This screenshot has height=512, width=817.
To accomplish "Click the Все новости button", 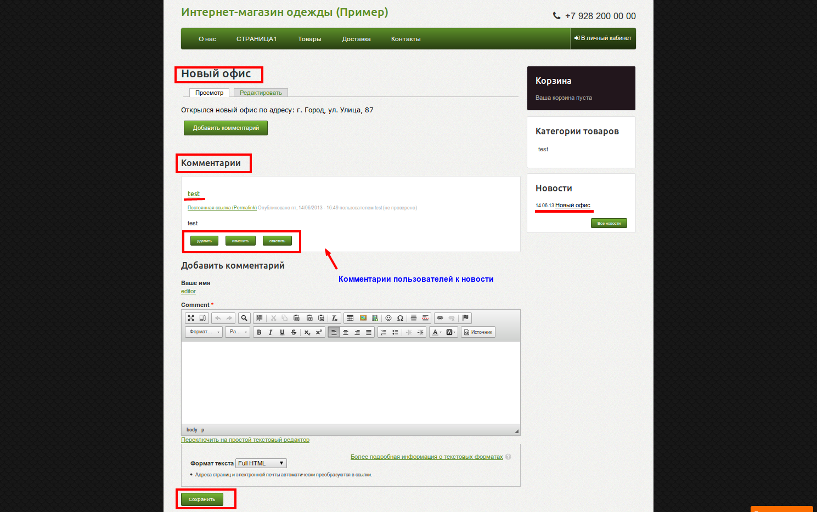I will pos(608,223).
